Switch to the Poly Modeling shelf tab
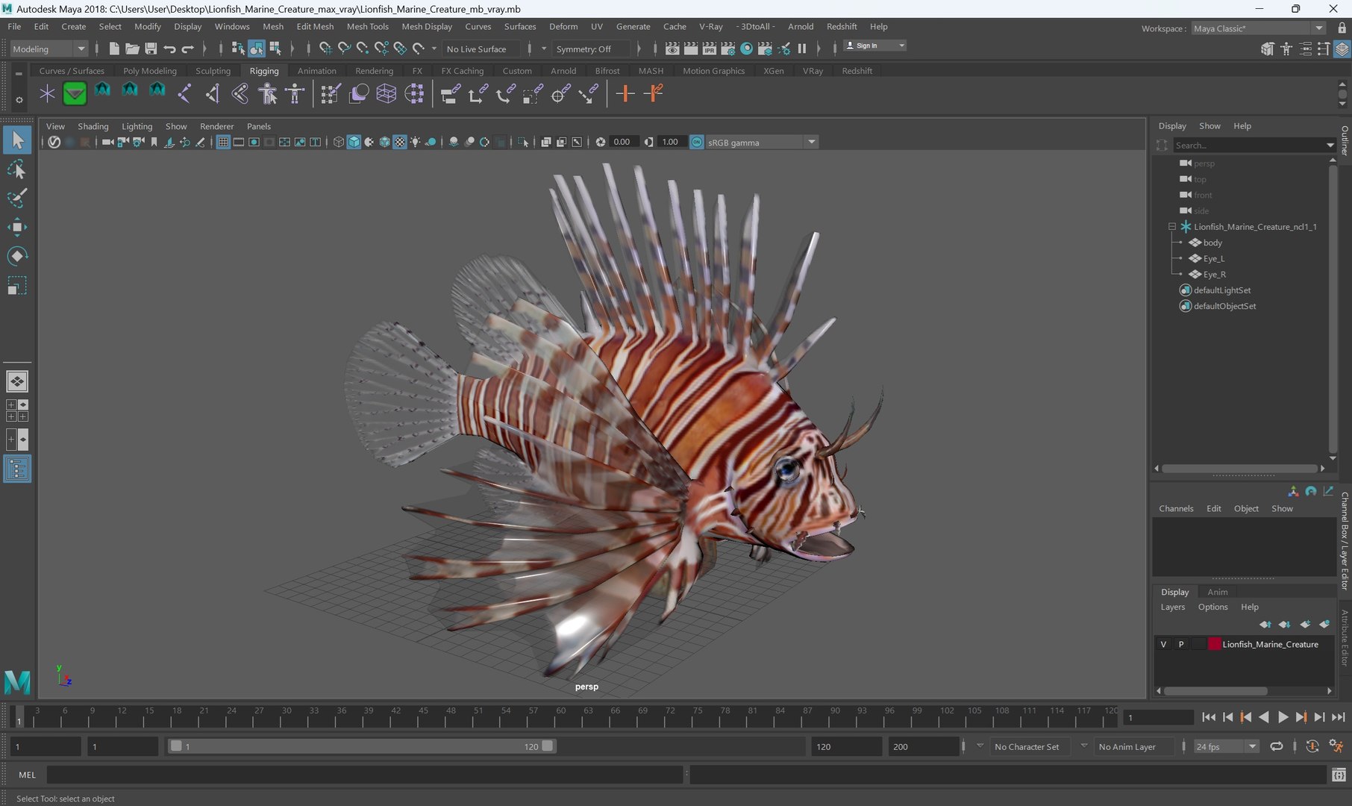The image size is (1352, 806). [150, 71]
